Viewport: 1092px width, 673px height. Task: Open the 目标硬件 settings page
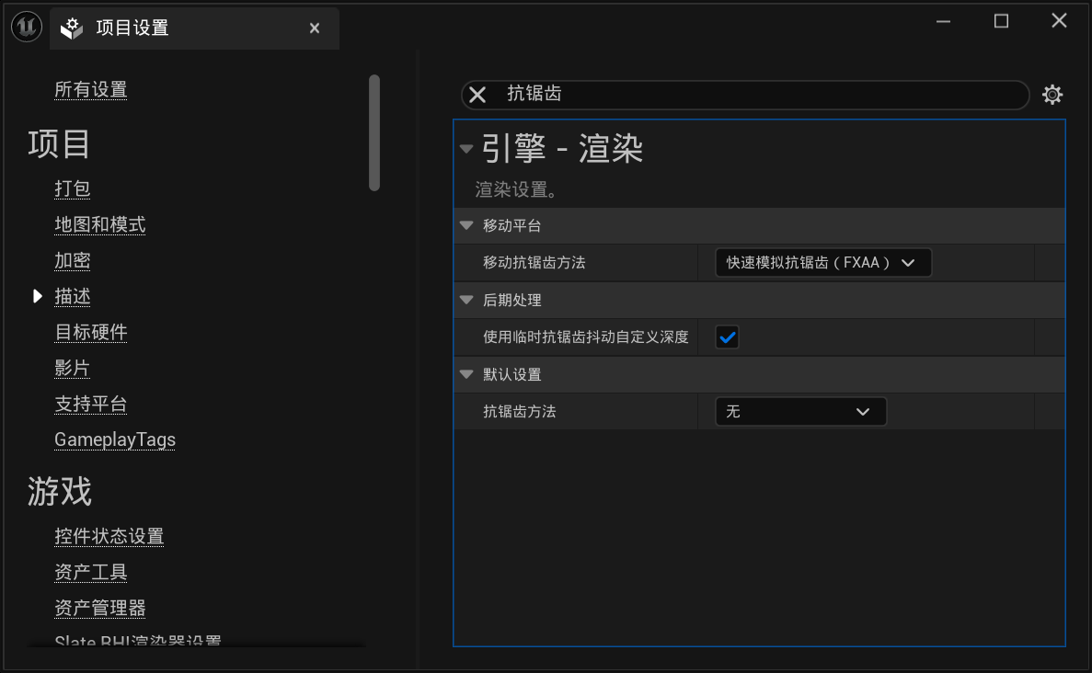tap(90, 332)
